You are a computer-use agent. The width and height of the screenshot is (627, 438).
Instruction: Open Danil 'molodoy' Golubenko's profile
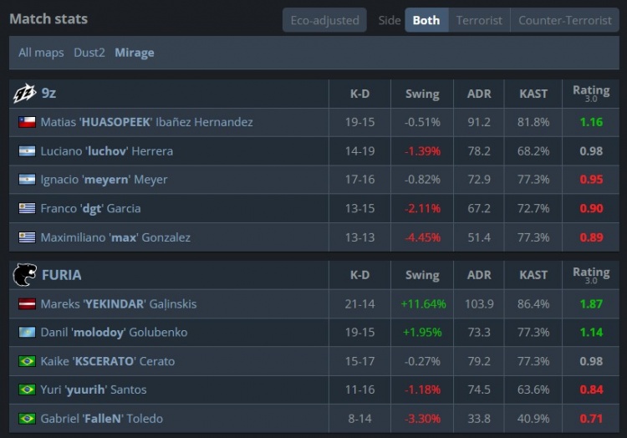(114, 333)
